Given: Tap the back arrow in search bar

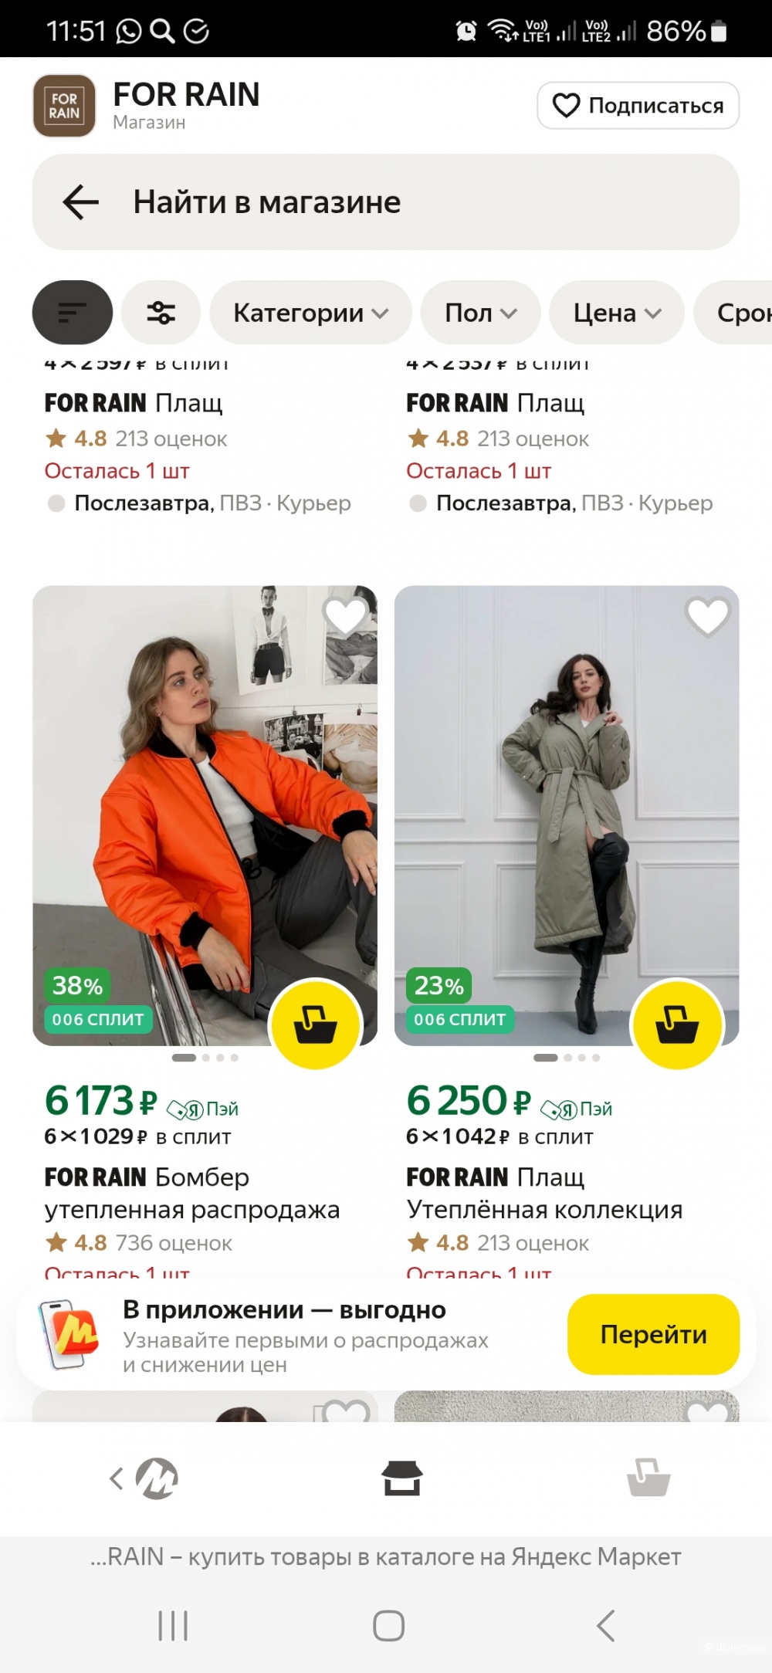Looking at the screenshot, I should [81, 202].
